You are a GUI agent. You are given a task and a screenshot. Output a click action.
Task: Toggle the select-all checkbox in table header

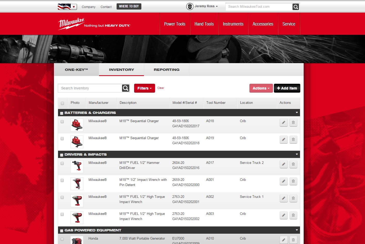[62, 103]
